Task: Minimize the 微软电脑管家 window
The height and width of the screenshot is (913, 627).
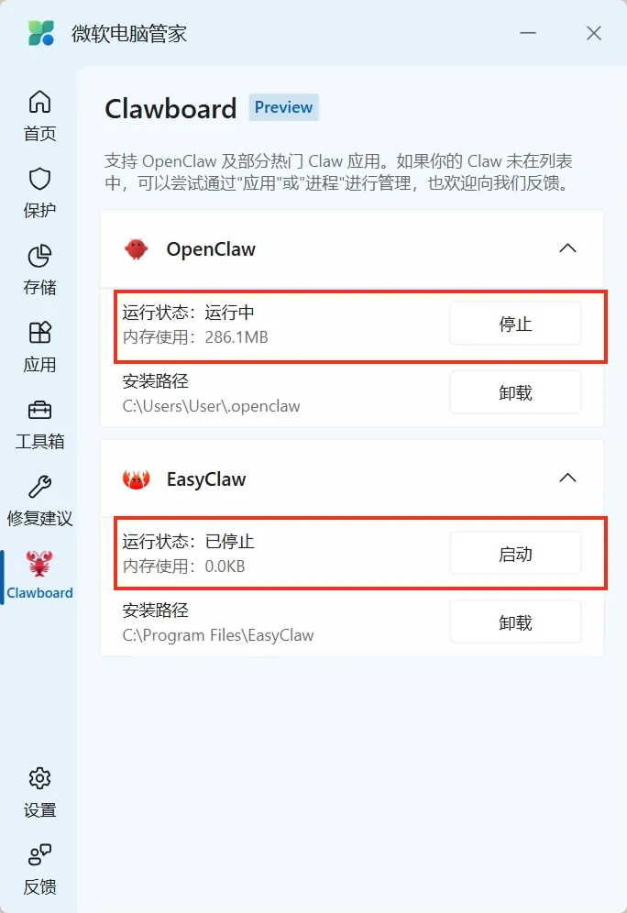Action: [x=528, y=33]
